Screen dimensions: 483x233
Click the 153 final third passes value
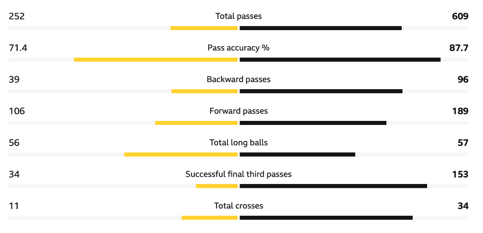pos(460,174)
